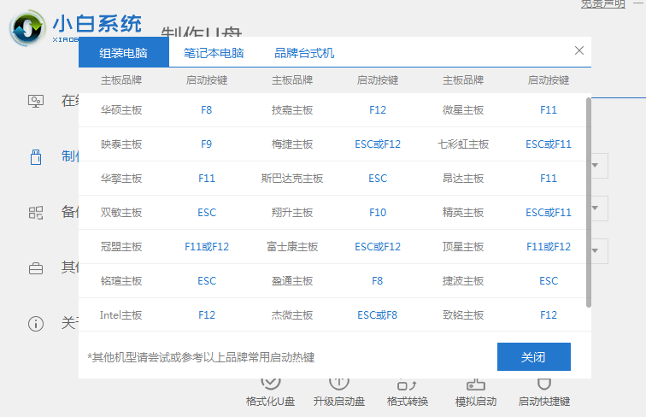The height and width of the screenshot is (417, 646).
Task: Click the info circle icon in sidebar
Action: [36, 324]
